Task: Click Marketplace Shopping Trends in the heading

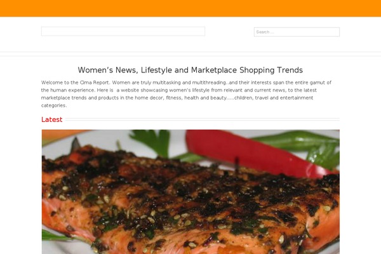Action: pyautogui.click(x=247, y=70)
